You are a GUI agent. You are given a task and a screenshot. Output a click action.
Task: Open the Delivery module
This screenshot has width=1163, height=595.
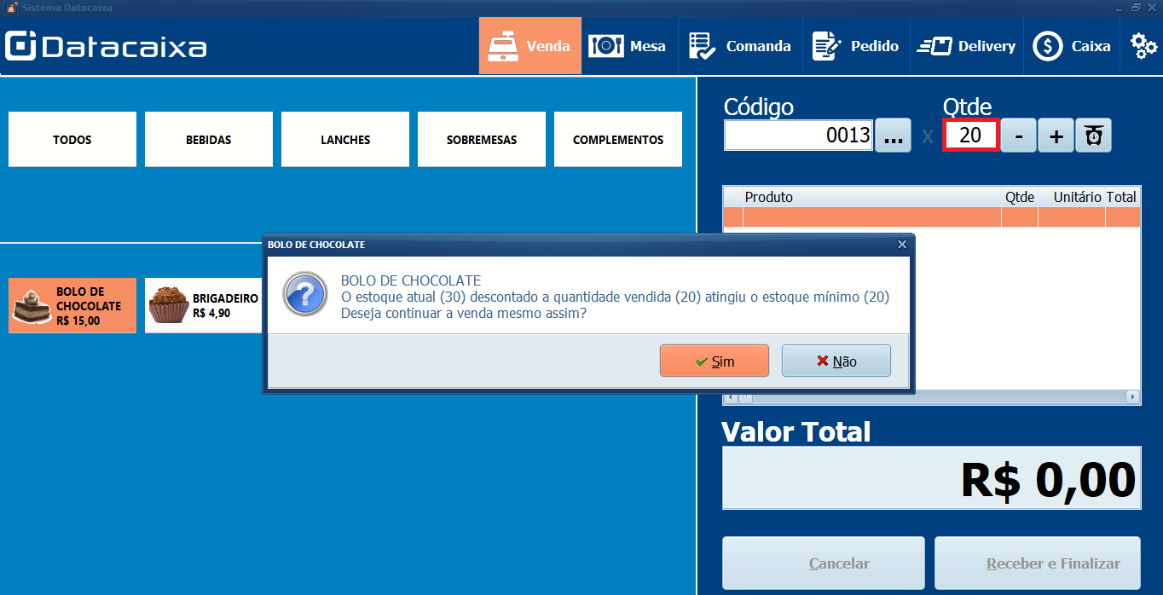(966, 46)
